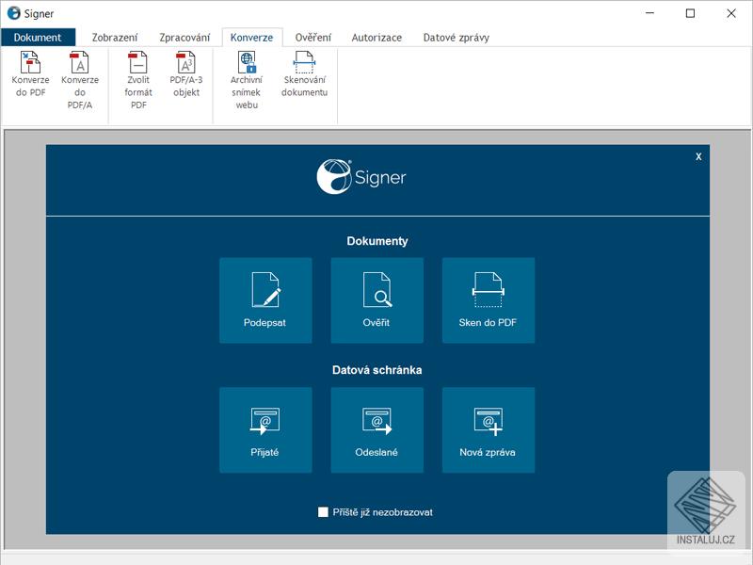Create a Nová zpráva message
753x565 pixels.
[x=489, y=430]
